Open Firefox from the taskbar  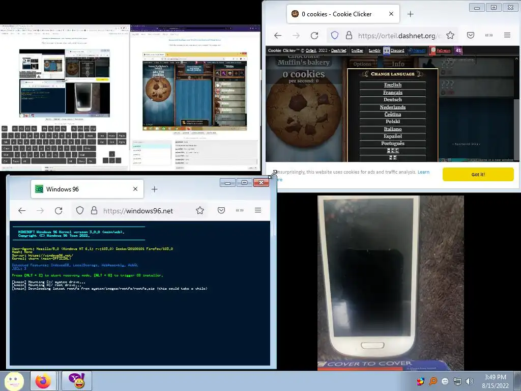(43, 381)
